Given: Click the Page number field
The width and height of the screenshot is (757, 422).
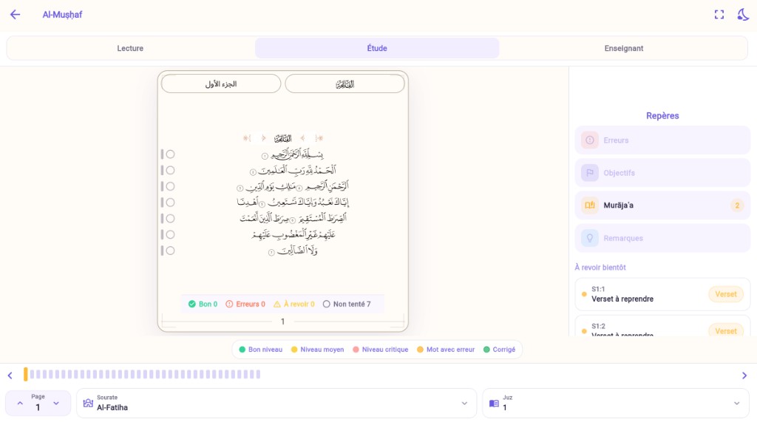Looking at the screenshot, I should coord(38,404).
